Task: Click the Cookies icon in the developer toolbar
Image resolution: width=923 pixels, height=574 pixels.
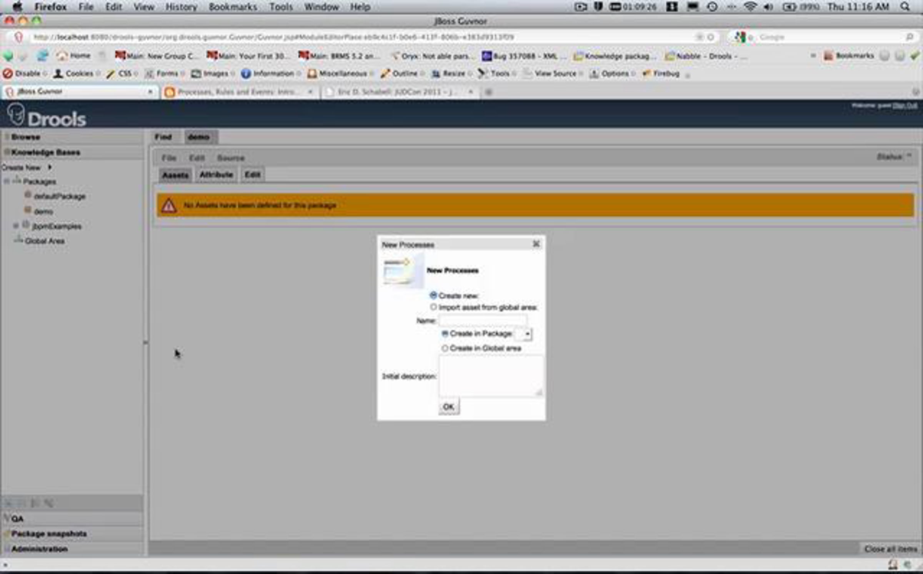Action: coord(58,73)
